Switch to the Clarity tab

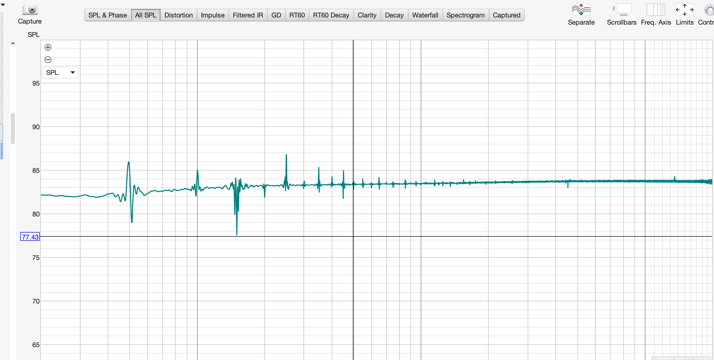(367, 15)
